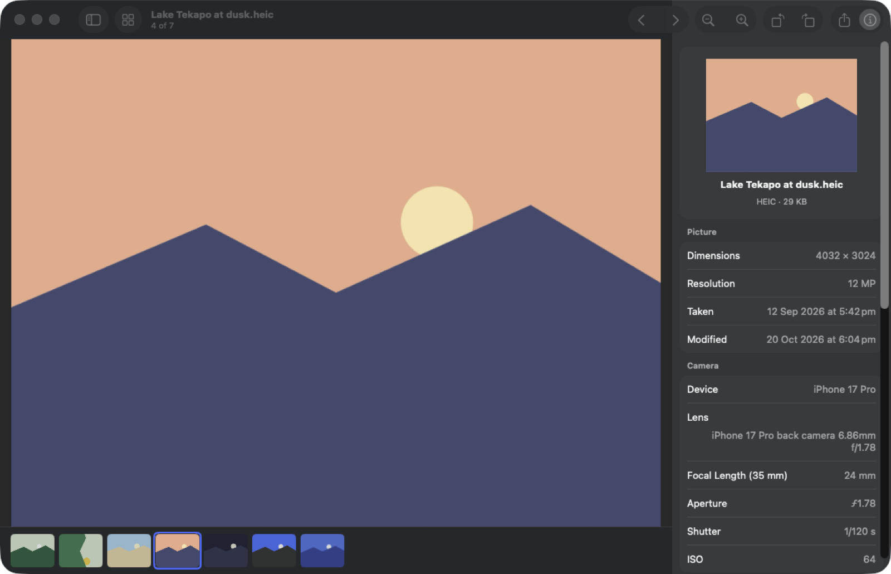Go to the previous image

click(642, 20)
